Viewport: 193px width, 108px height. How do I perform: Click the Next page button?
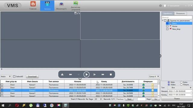coord(129,99)
